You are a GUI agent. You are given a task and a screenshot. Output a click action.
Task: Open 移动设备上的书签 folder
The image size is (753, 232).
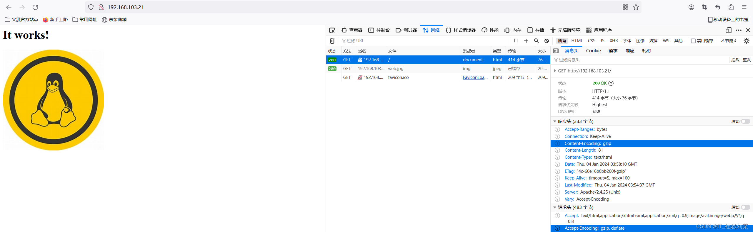click(x=728, y=20)
